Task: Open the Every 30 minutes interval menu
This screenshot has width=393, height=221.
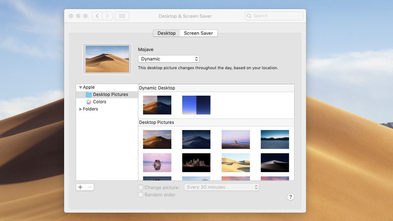Action: [x=221, y=187]
